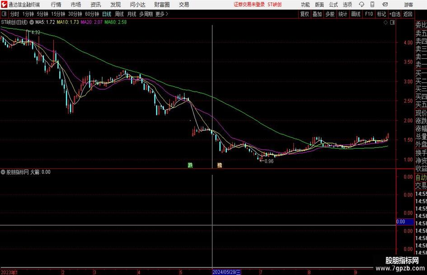Toggle the right side panel icon

(392, 23)
